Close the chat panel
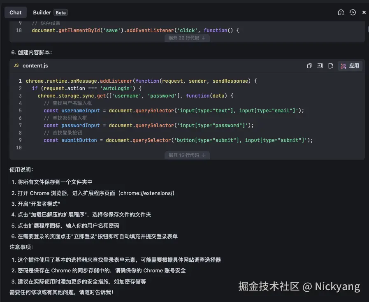The height and width of the screenshot is (302, 369). [364, 12]
